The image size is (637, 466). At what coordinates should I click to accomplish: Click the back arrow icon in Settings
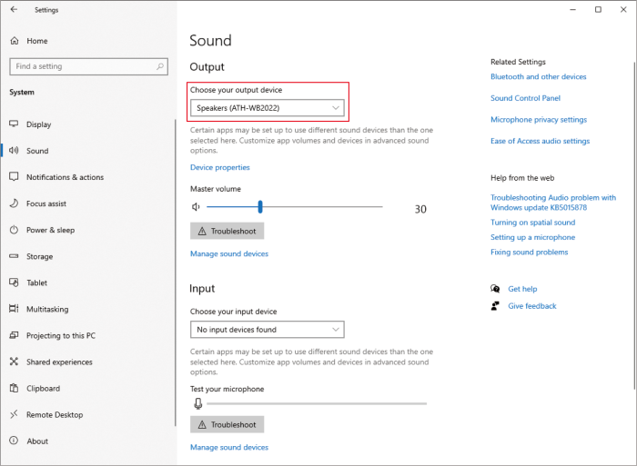click(x=14, y=9)
